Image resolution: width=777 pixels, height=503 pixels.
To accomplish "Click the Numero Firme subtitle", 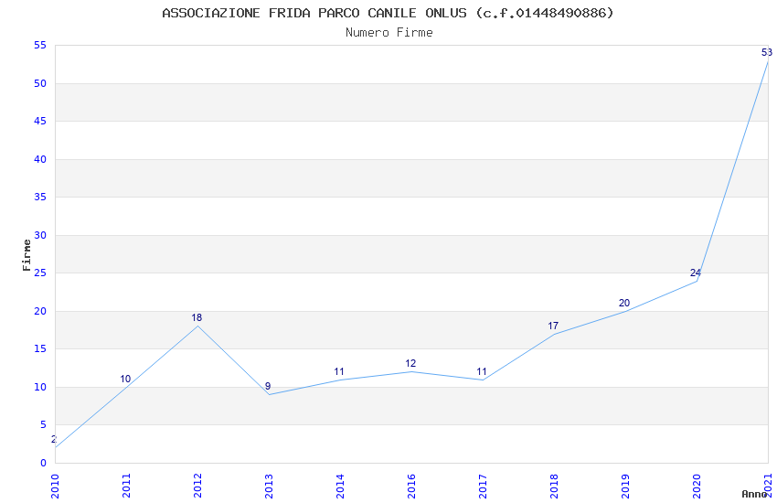I will [389, 33].
